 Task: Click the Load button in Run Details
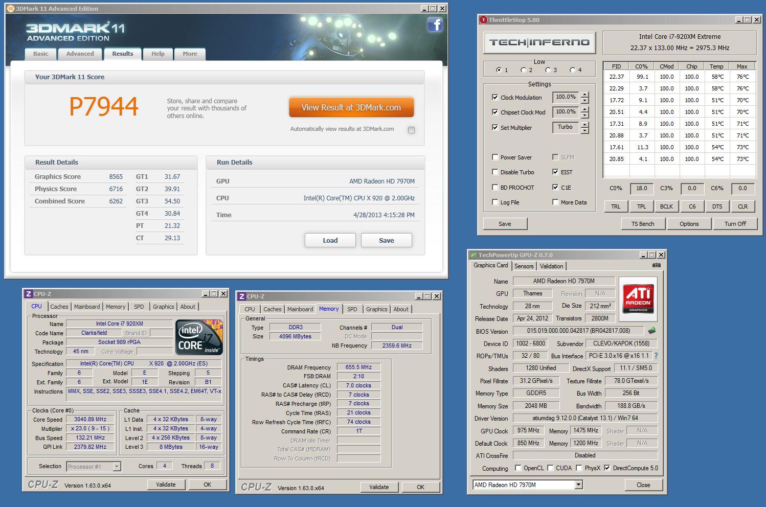point(330,240)
